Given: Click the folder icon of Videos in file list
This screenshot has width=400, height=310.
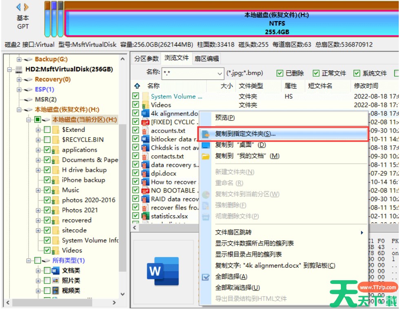Looking at the screenshot, I should (x=145, y=105).
